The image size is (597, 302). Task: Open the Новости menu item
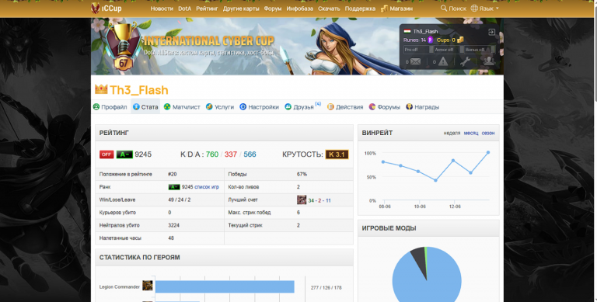[162, 9]
